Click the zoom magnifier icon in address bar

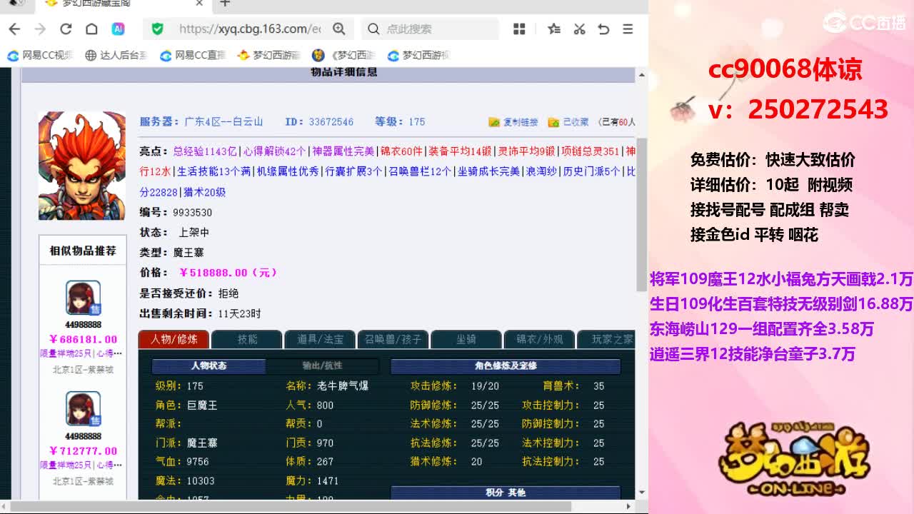pos(339,29)
